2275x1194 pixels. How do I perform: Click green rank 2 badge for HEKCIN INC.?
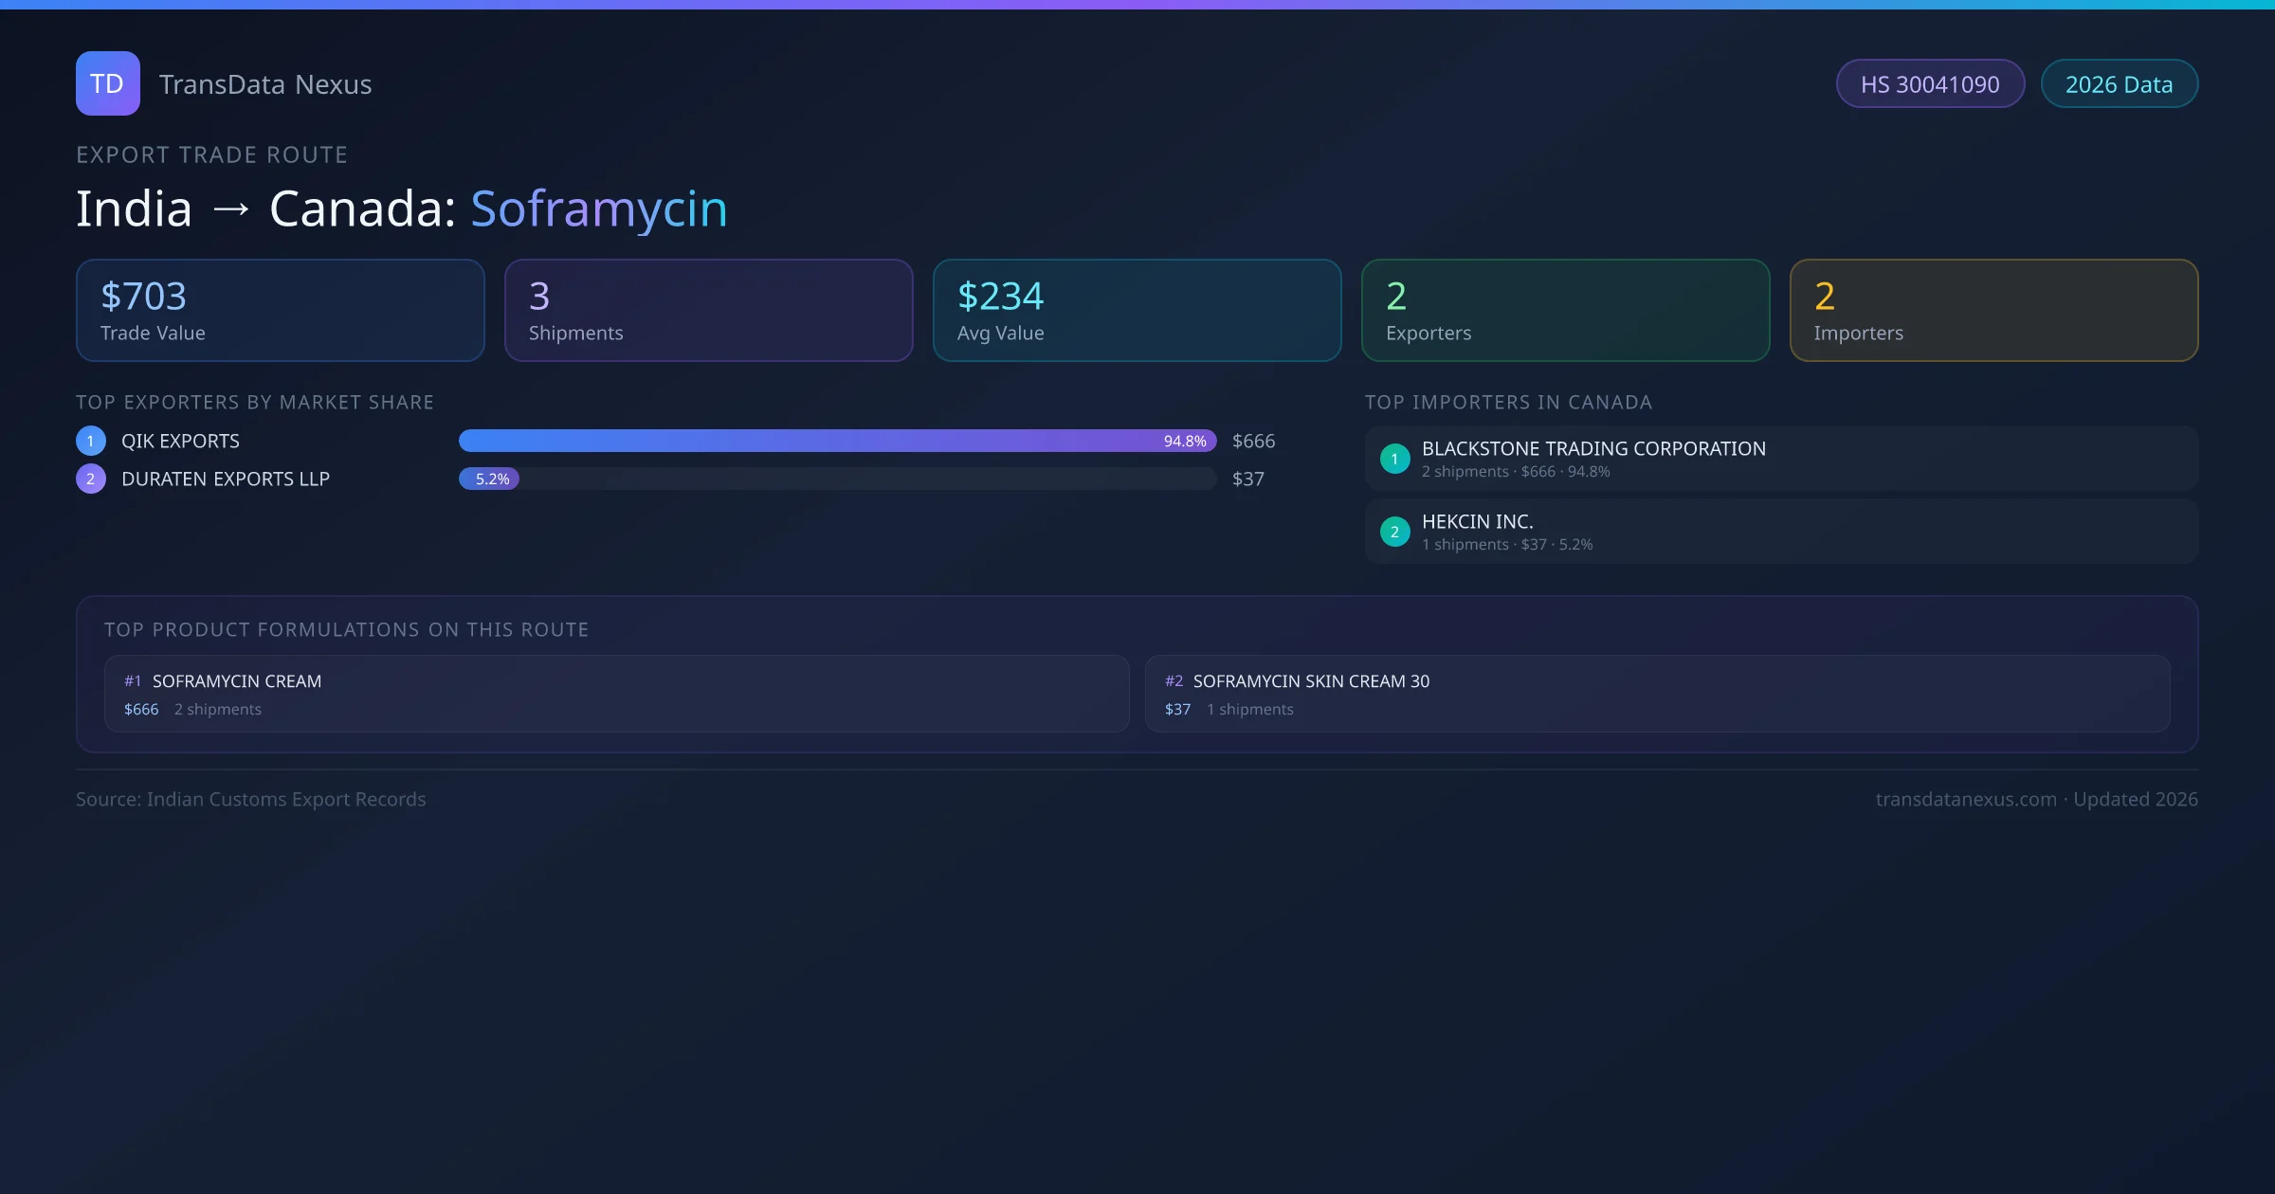pos(1394,532)
